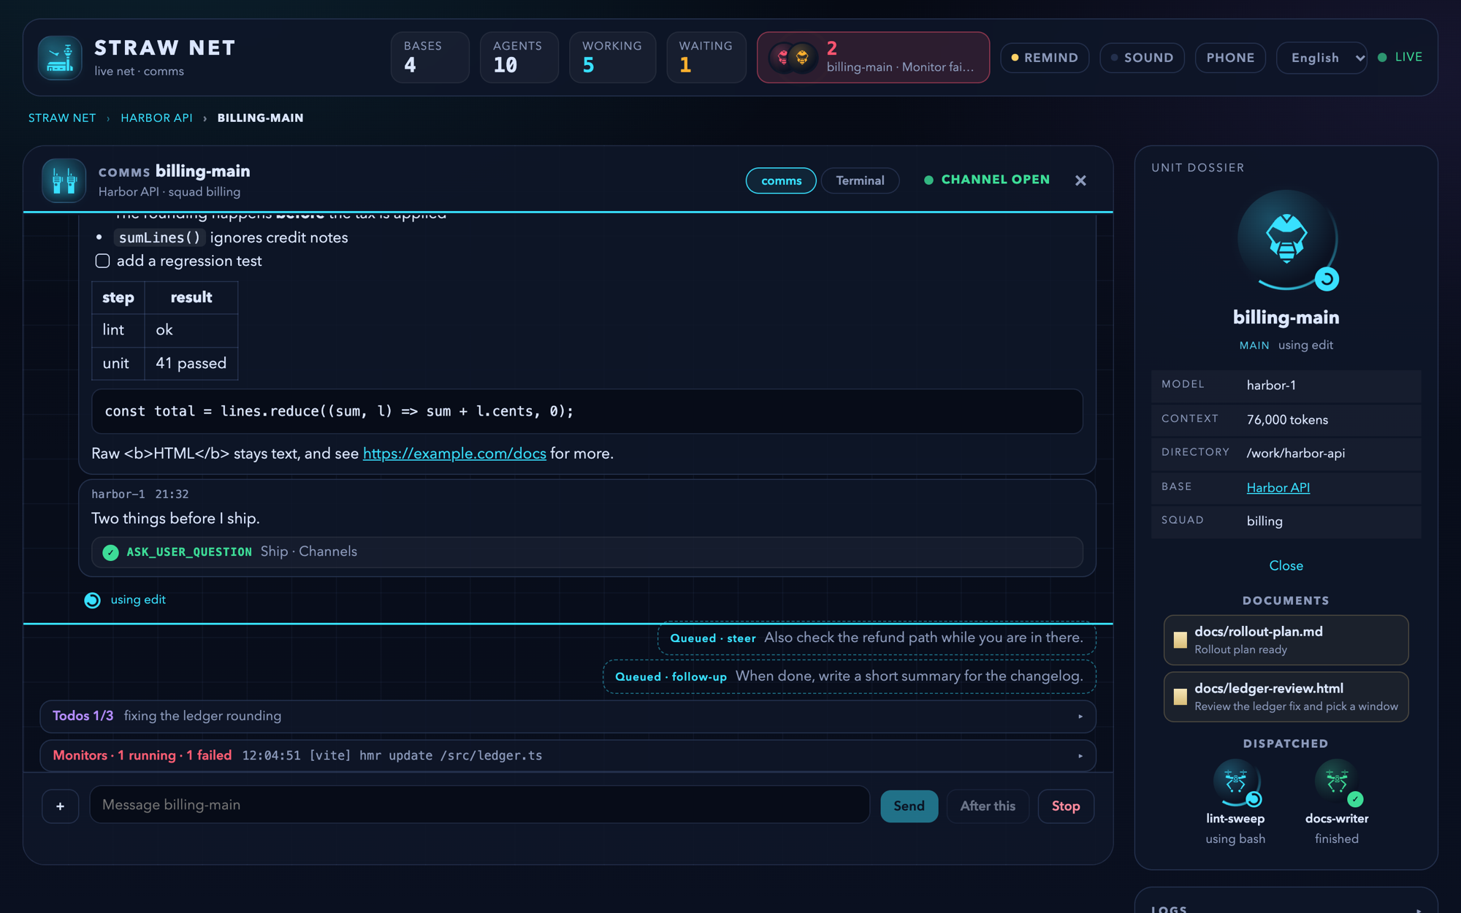This screenshot has width=1461, height=913.
Task: Click the AGENTS 10 stat tile
Action: [x=519, y=58]
